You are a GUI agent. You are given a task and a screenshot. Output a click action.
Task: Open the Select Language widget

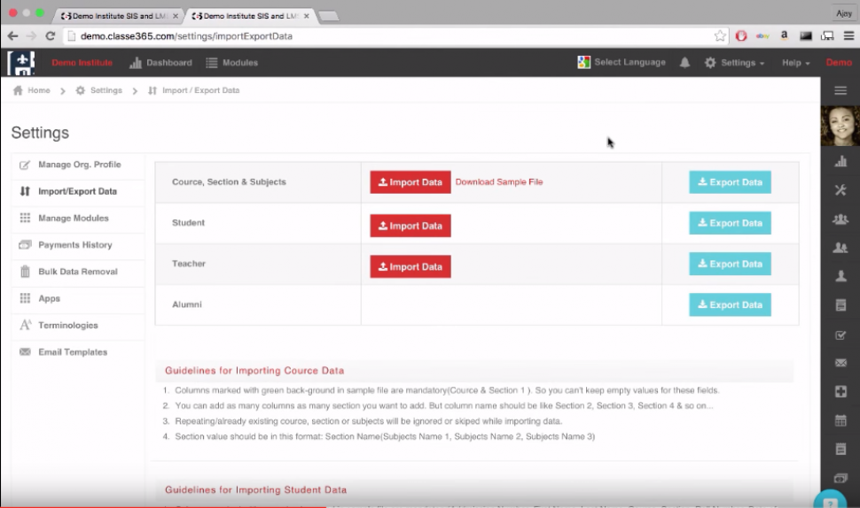[x=622, y=63]
